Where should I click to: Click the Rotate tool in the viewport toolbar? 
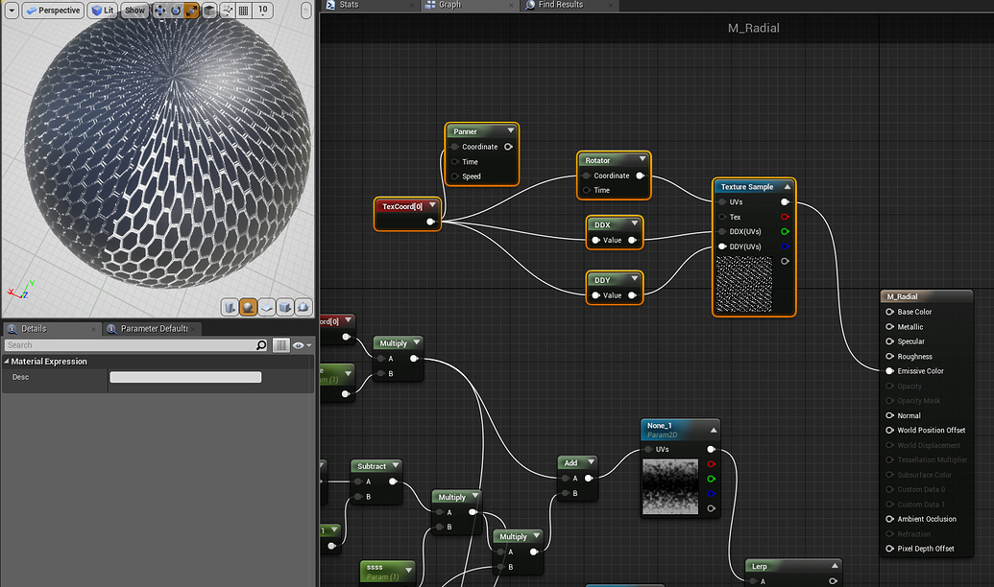[175, 11]
